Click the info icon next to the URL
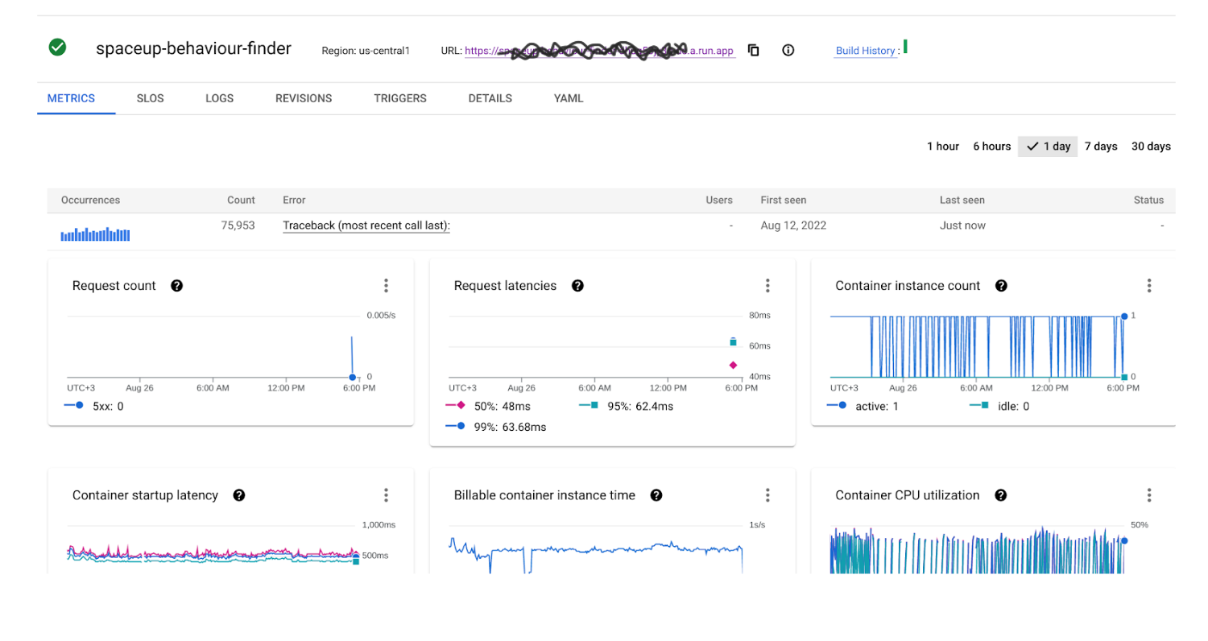Screen dimensions: 1208x641 point(788,50)
